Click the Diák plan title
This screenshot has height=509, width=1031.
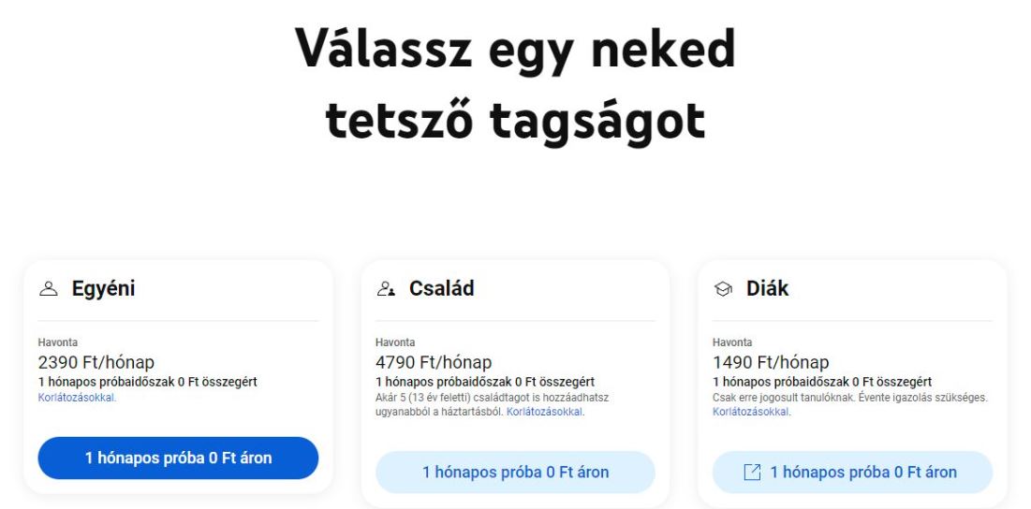(767, 289)
